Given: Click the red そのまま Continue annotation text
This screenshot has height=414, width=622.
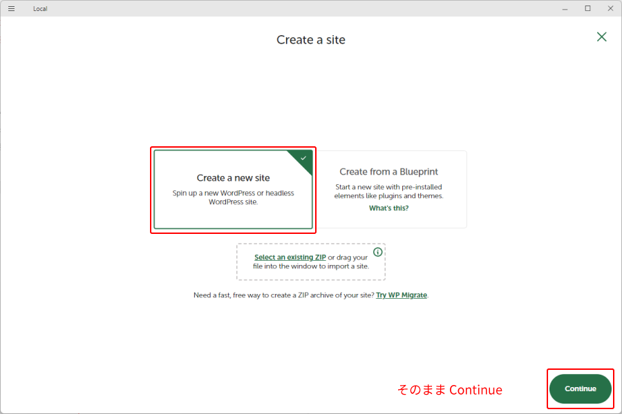Looking at the screenshot, I should click(x=449, y=390).
